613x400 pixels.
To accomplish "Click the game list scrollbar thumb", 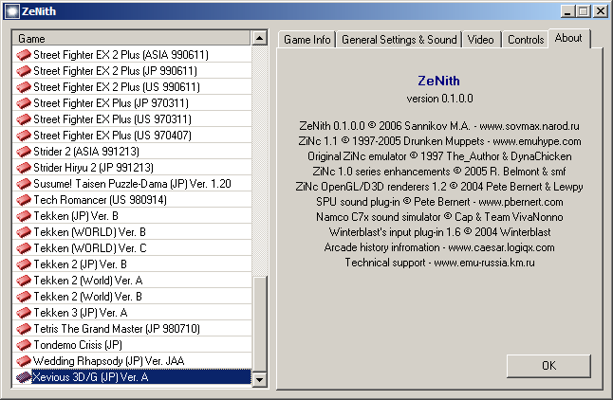I will (x=259, y=323).
